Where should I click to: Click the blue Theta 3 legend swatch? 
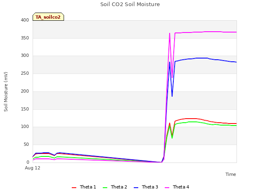pos(136,188)
